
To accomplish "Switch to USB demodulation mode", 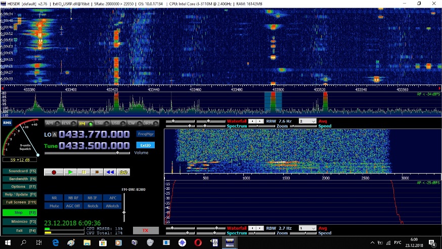I will [x=115, y=123].
